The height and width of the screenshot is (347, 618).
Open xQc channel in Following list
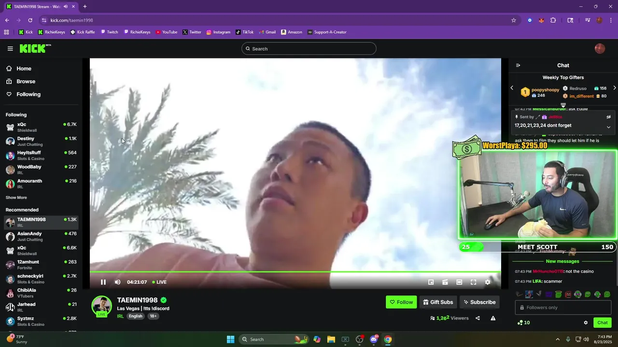pos(41,127)
